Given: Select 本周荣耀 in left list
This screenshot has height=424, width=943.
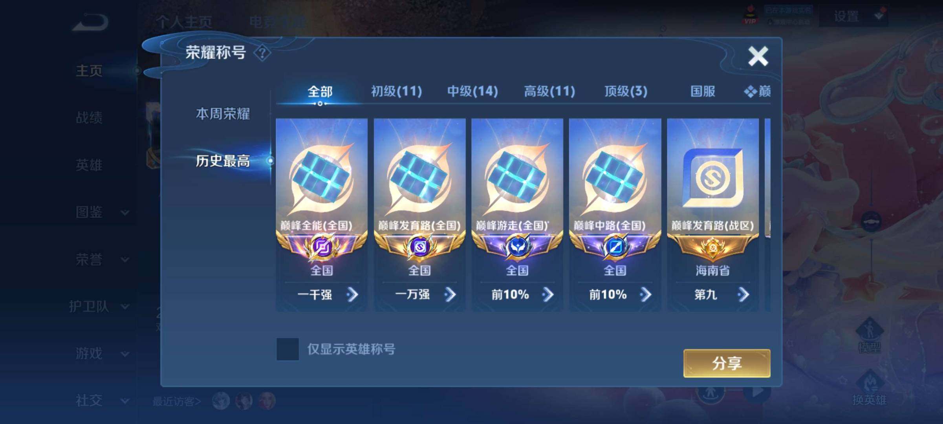Looking at the screenshot, I should pos(223,114).
